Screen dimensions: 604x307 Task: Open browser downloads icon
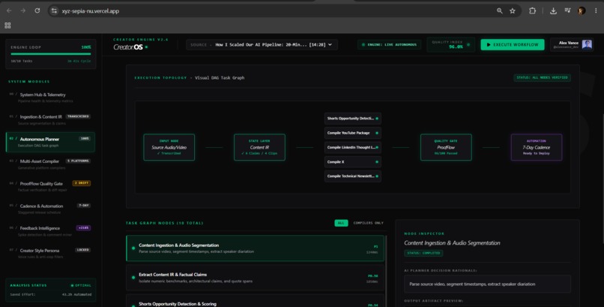point(553,11)
